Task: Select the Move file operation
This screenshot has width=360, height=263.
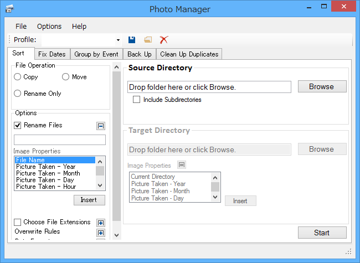Action: click(x=66, y=77)
